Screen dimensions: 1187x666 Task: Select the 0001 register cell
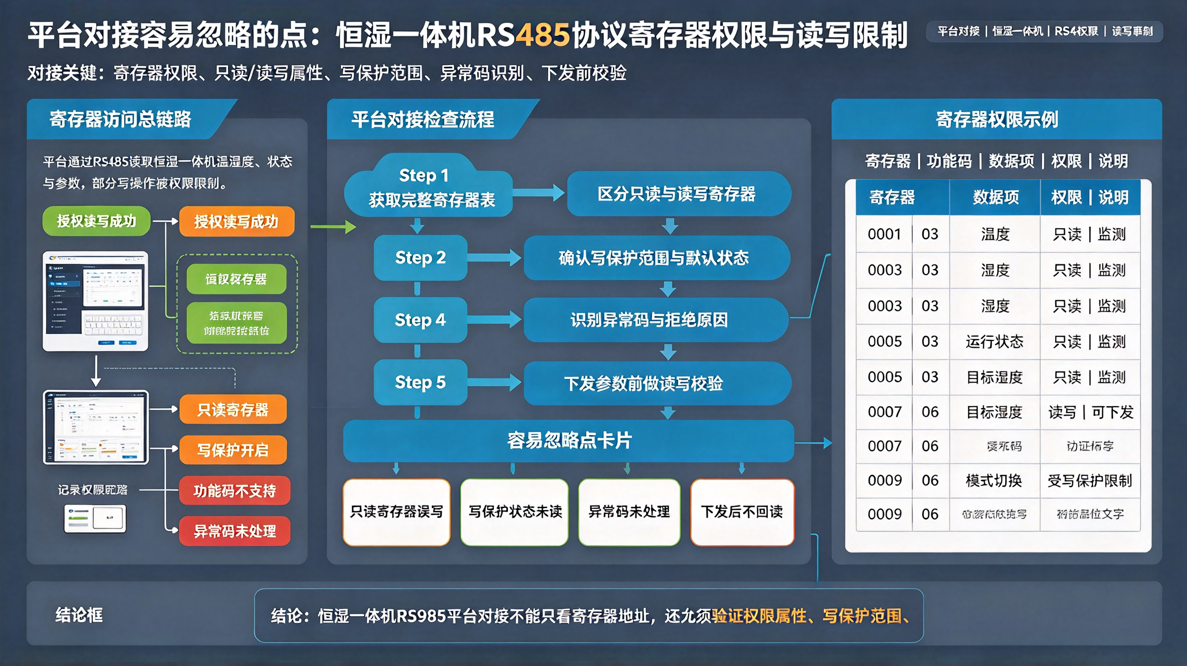[884, 234]
